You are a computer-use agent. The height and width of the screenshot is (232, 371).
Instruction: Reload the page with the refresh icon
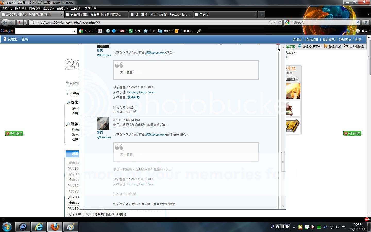[x=279, y=22]
